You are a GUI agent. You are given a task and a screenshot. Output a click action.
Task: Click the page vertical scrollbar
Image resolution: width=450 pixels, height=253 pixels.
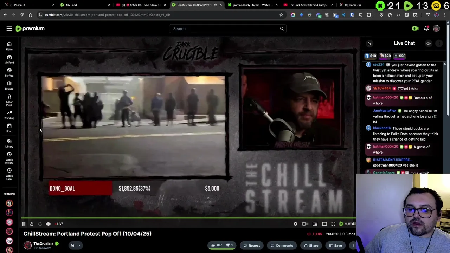[x=448, y=70]
